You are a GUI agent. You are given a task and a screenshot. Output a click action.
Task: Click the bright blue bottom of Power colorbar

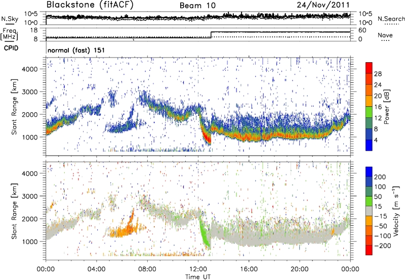(369, 145)
